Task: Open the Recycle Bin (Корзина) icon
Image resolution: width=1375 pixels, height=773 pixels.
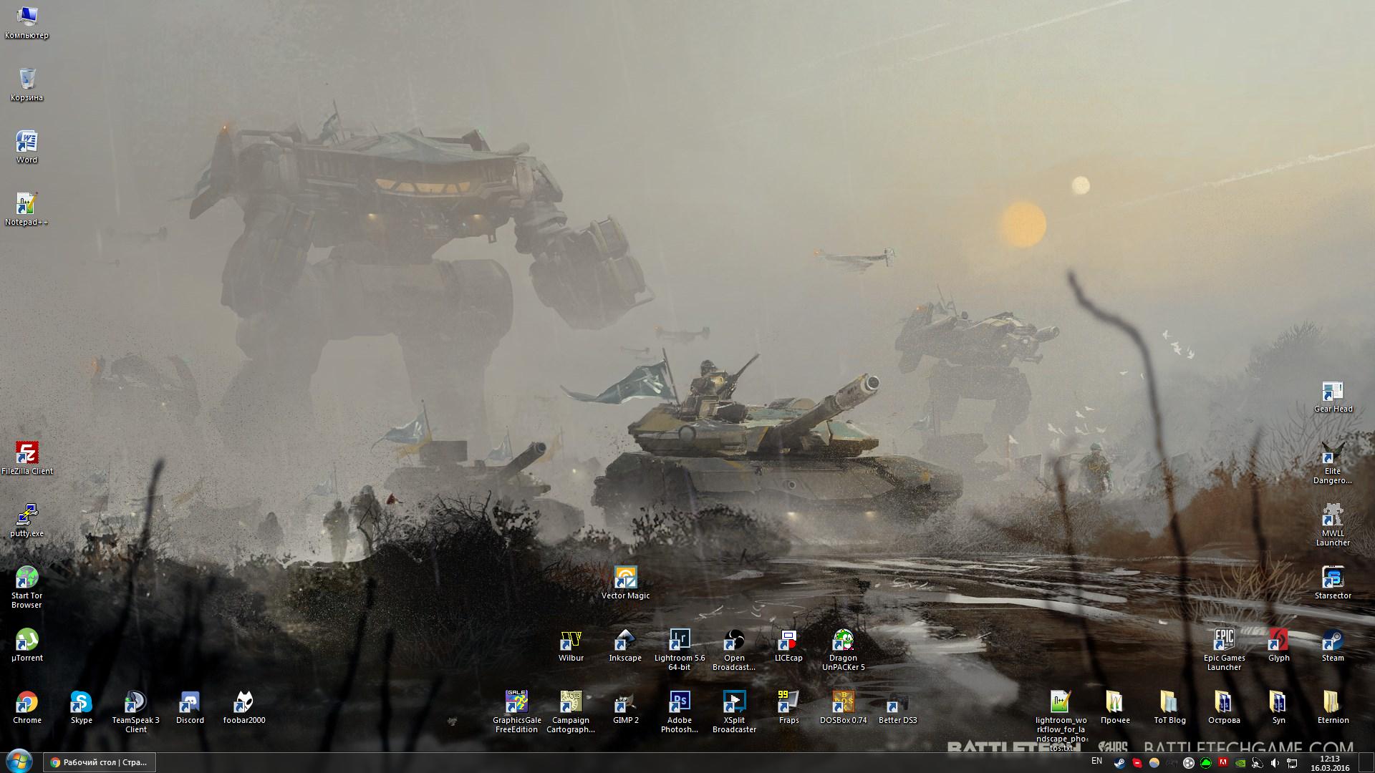Action: (x=26, y=80)
